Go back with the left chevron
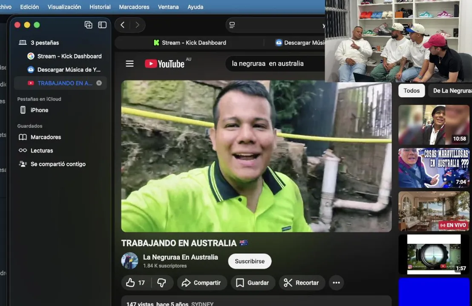Viewport: 472px width, 306px height. point(123,25)
